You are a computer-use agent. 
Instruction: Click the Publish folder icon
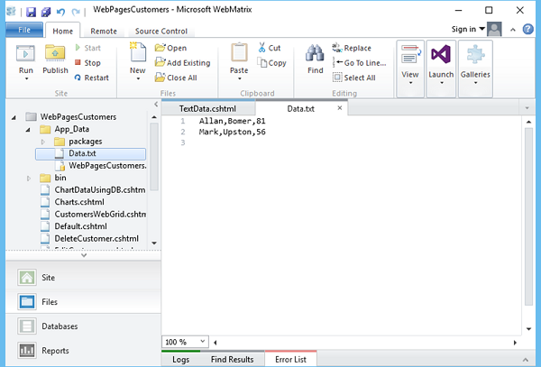pos(55,54)
